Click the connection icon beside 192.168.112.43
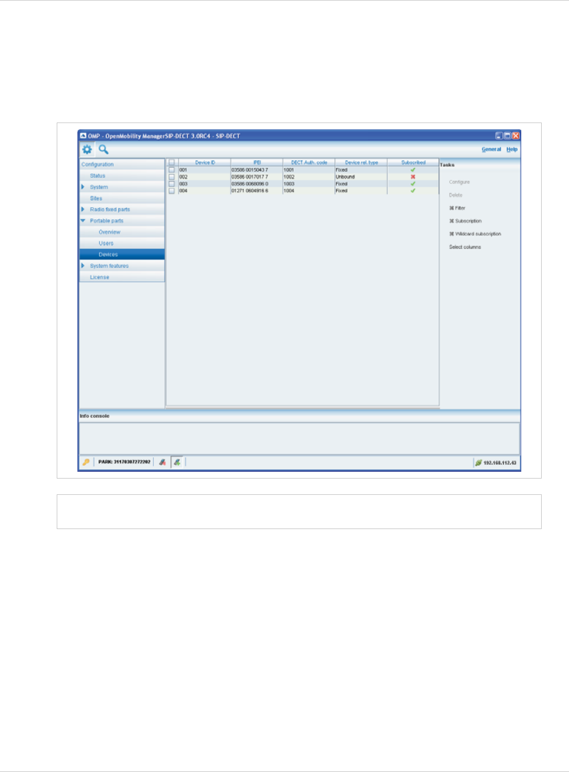The height and width of the screenshot is (772, 569). [478, 463]
